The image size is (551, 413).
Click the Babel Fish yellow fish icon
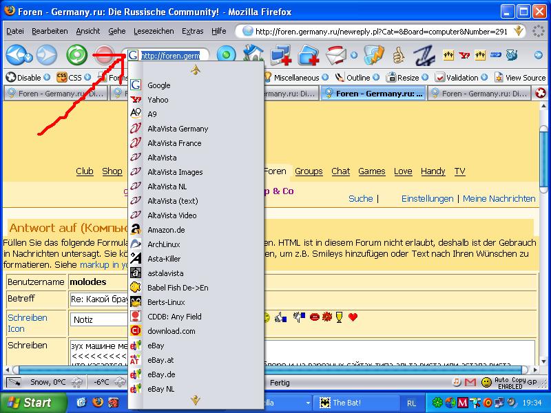[136, 287]
